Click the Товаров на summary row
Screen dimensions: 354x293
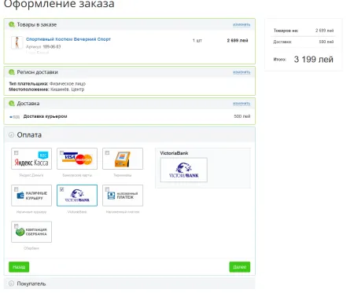[304, 31]
